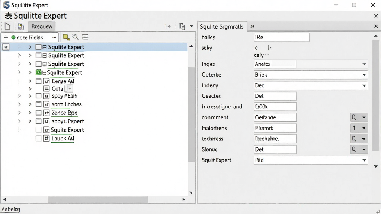Close the Squlite Sɛgmratls tab
Screen dimensions: 381x214
coord(253,26)
